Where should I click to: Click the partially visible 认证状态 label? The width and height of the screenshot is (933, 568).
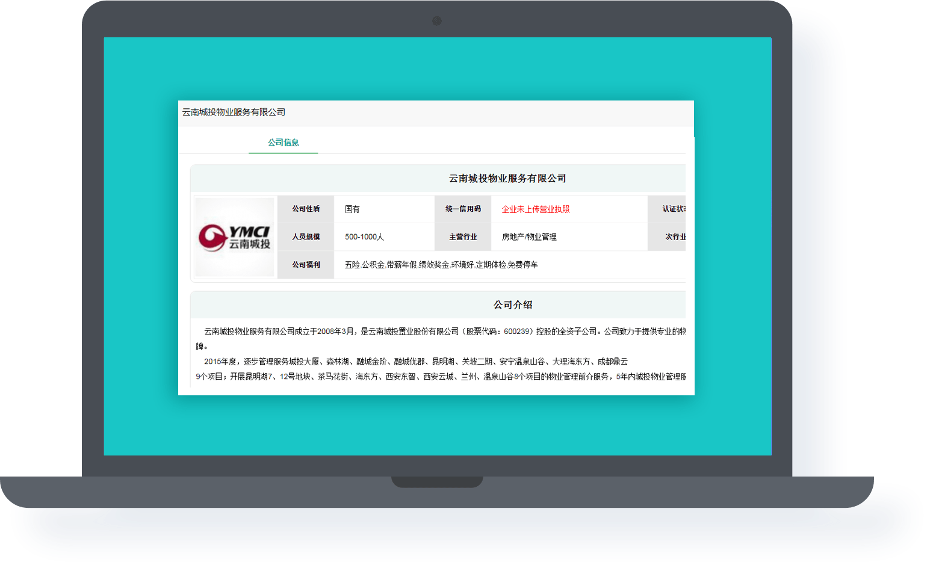pyautogui.click(x=674, y=209)
